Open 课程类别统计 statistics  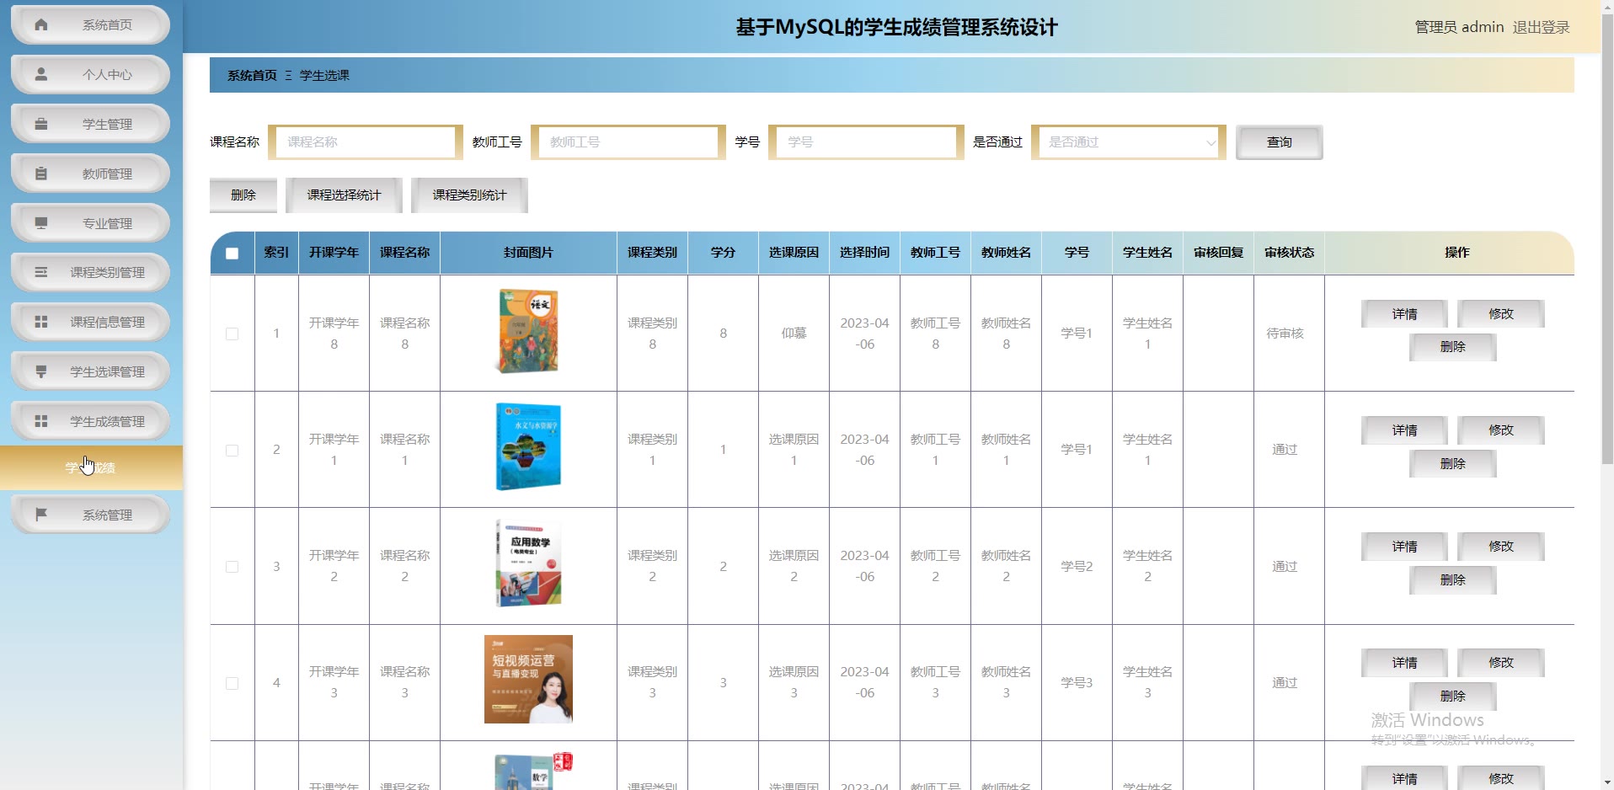tap(469, 195)
